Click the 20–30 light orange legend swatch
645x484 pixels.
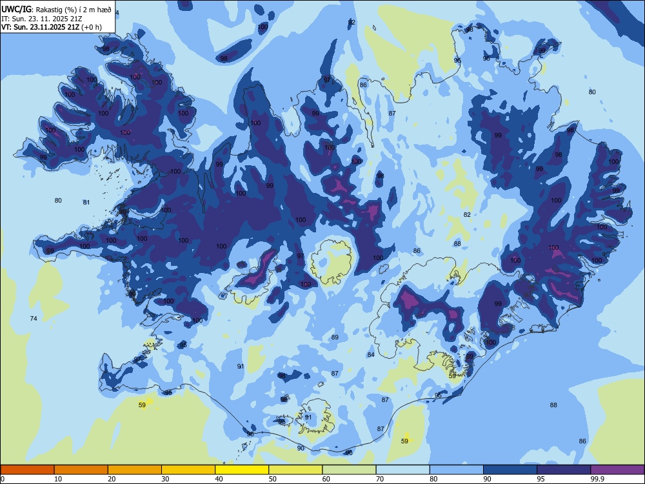(135, 470)
